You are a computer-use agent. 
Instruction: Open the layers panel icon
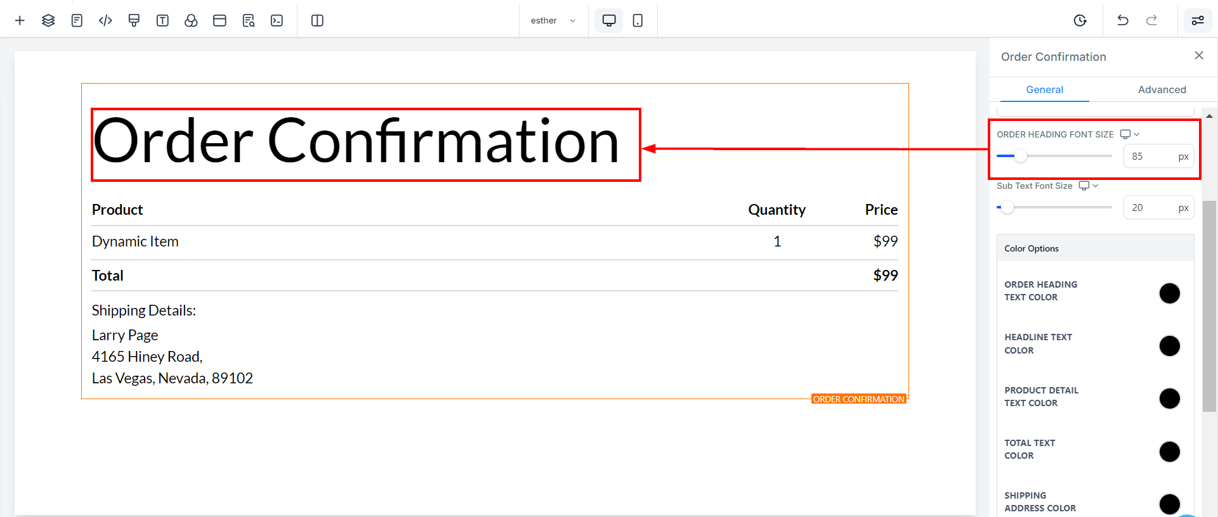coord(48,20)
